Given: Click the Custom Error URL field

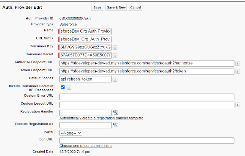Looking at the screenshot, I should [147, 97].
